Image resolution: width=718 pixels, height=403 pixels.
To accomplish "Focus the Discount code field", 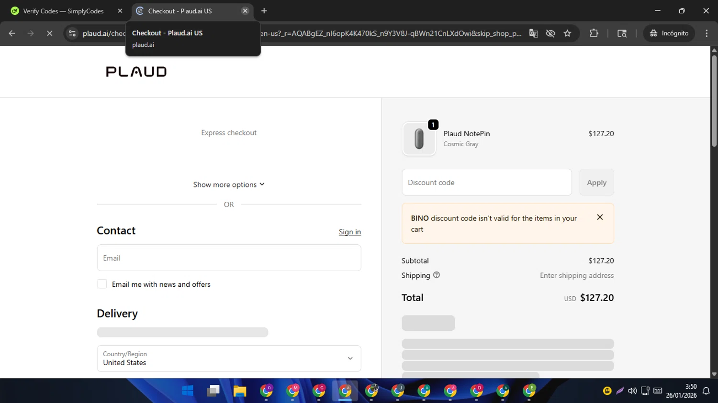I will tap(487, 182).
